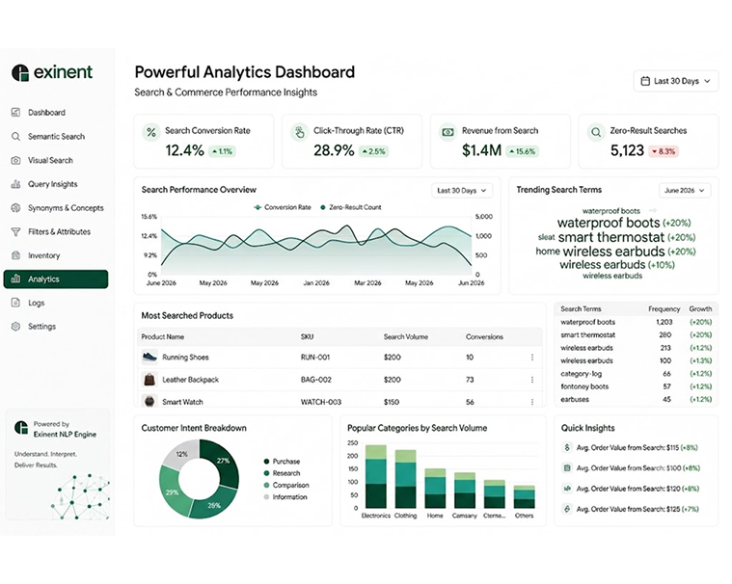
Task: Toggle the Comparison legend entry
Action: (x=286, y=485)
